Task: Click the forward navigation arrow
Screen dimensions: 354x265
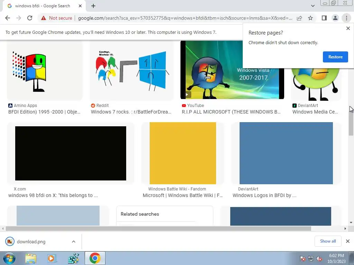Action: (19, 18)
